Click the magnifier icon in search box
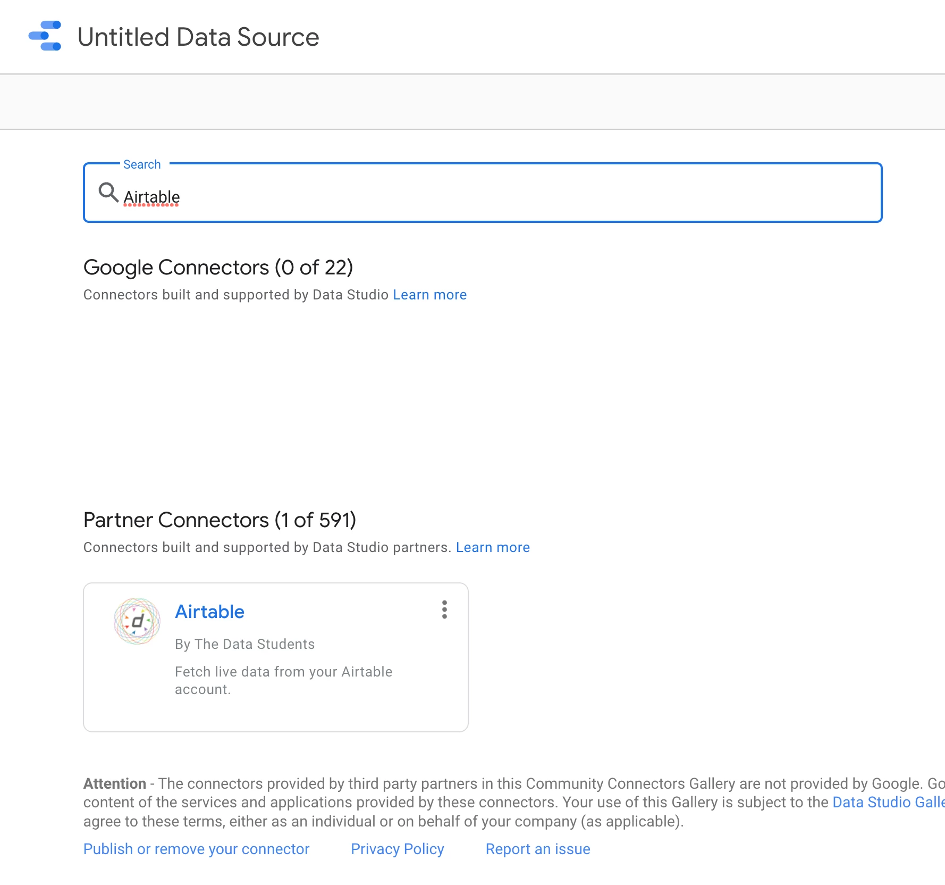Image resolution: width=945 pixels, height=885 pixels. pos(108,192)
